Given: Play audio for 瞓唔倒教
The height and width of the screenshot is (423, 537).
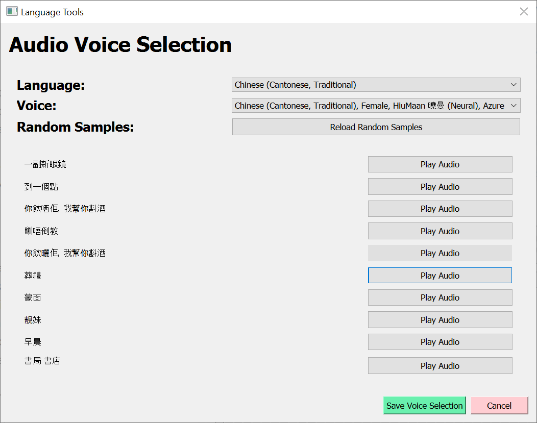Looking at the screenshot, I should pyautogui.click(x=440, y=231).
